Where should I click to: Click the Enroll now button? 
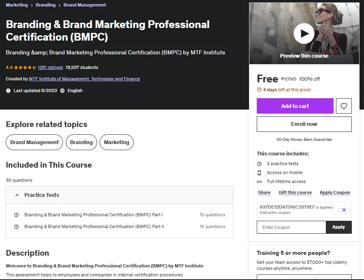pyautogui.click(x=304, y=124)
